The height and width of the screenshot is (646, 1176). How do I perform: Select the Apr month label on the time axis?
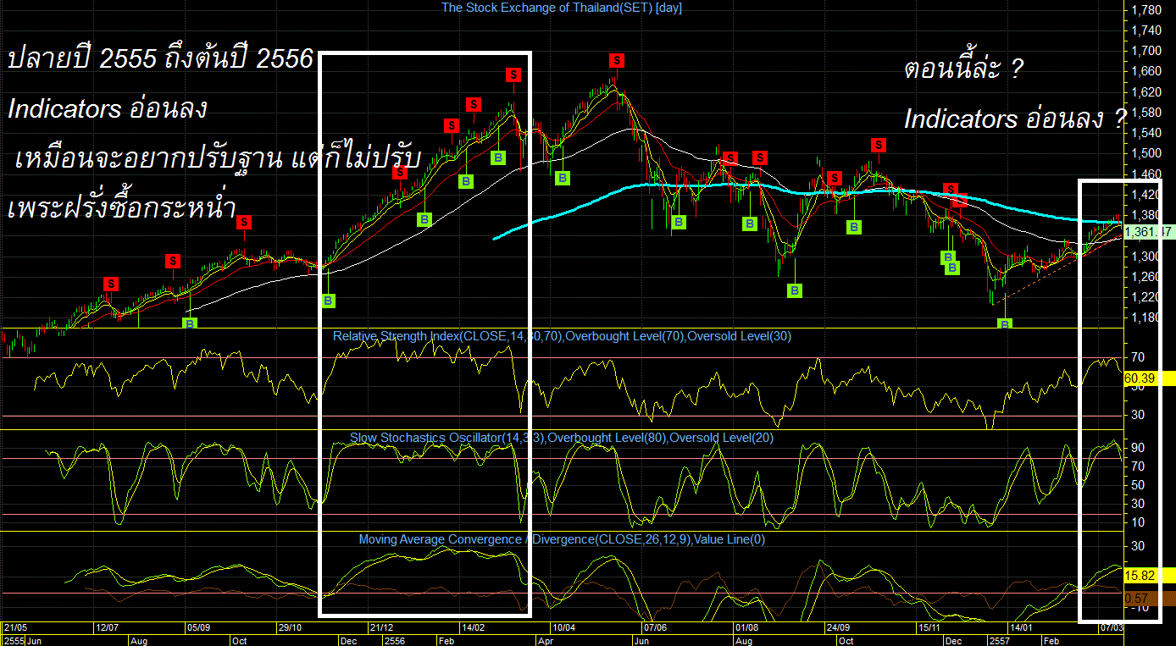click(x=545, y=640)
